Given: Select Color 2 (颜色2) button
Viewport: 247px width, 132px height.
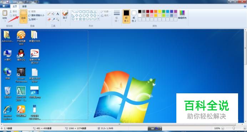Looking at the screenshot, I should (134, 16).
